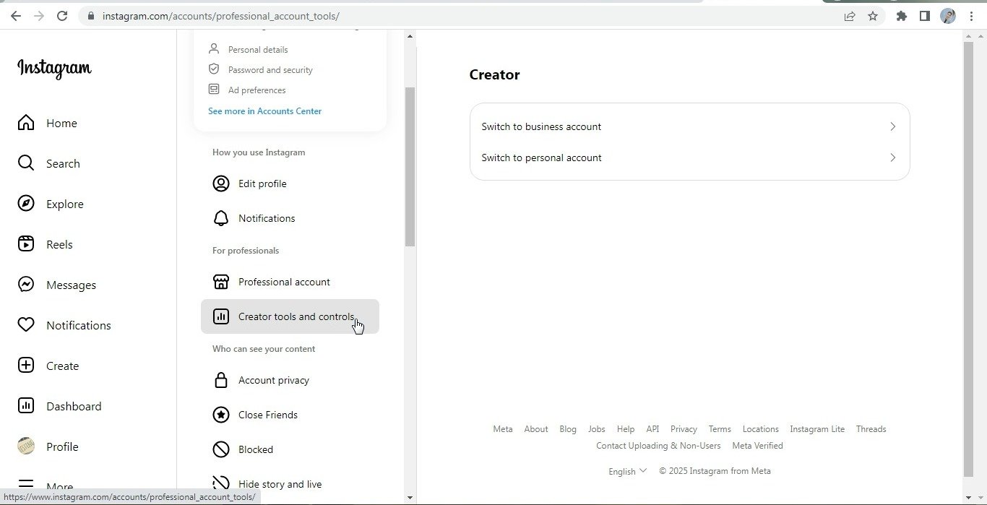Click the Reels icon
Viewport: 987px width, 505px height.
click(x=26, y=244)
